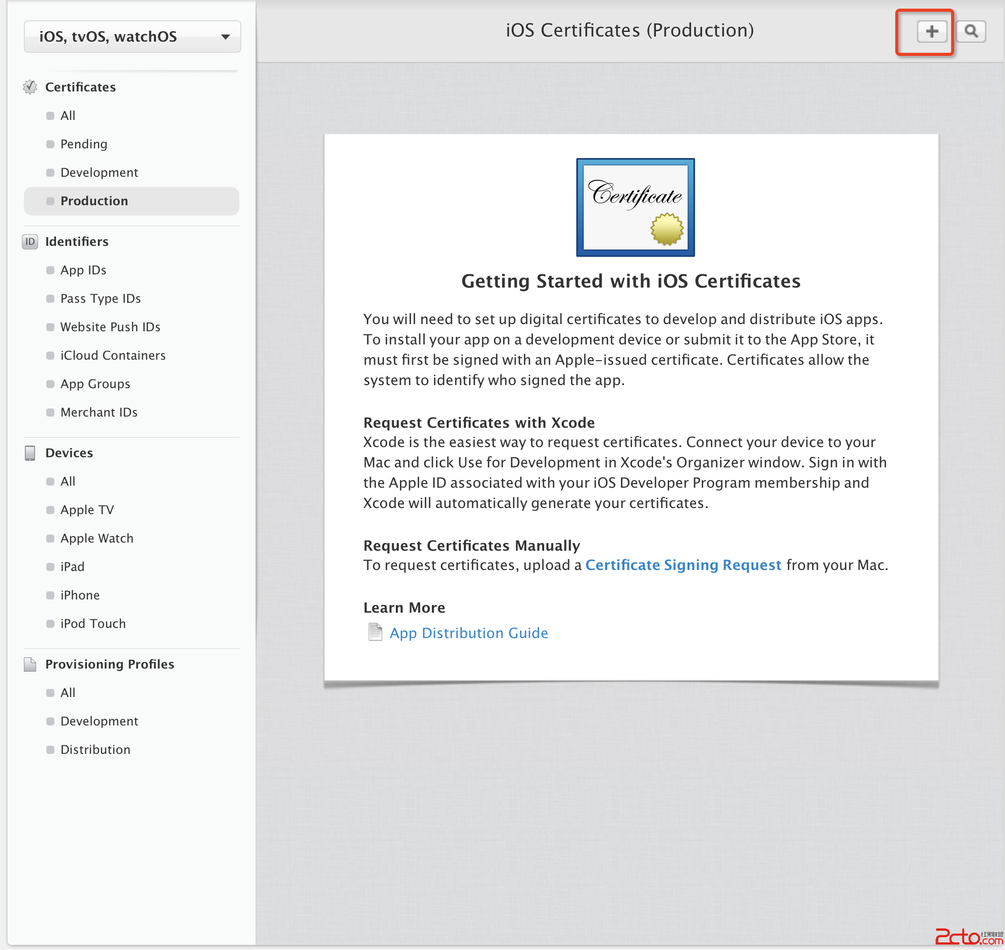1005x950 pixels.
Task: Open App IDs under Identifiers
Action: [83, 270]
